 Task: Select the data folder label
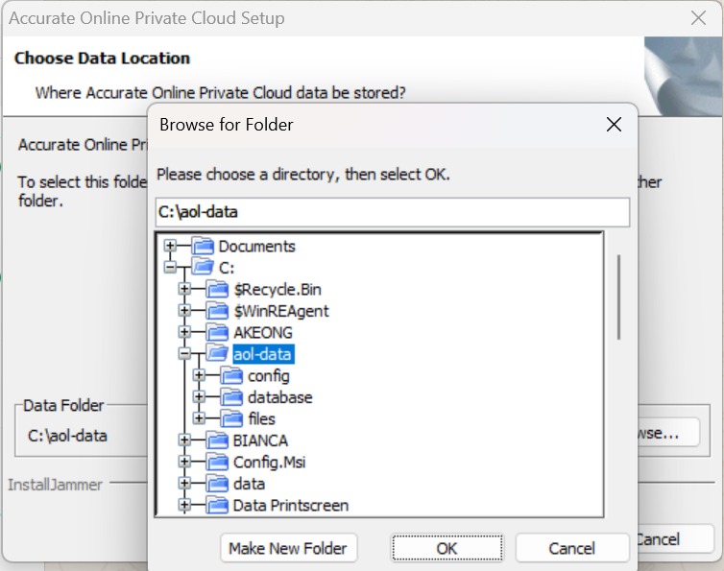249,484
